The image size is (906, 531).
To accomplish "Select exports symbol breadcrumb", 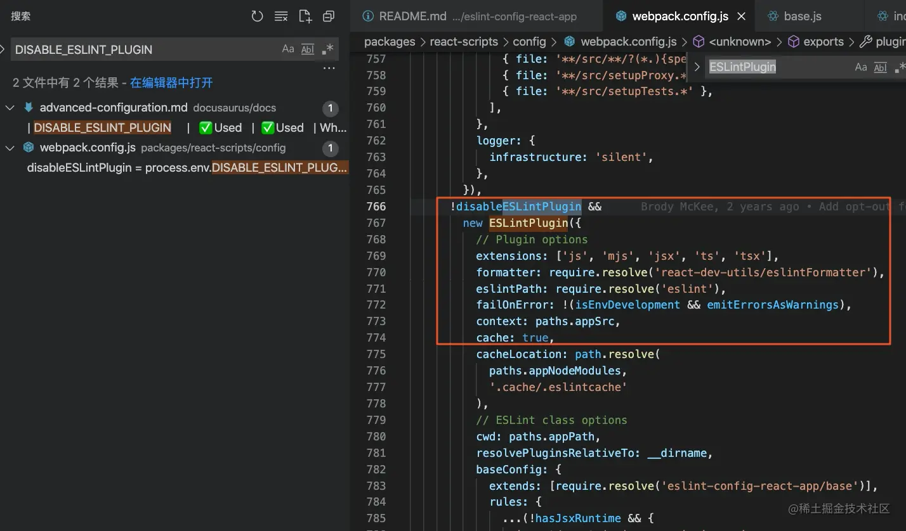I will (x=824, y=42).
